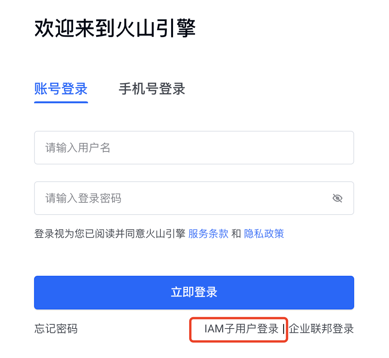Open the 服务条款 link
The image size is (389, 358).
point(208,233)
